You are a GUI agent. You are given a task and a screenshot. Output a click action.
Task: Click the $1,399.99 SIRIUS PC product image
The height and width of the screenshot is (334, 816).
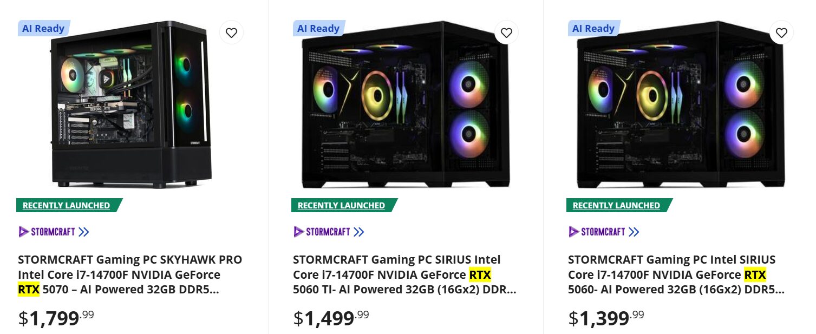click(x=680, y=106)
